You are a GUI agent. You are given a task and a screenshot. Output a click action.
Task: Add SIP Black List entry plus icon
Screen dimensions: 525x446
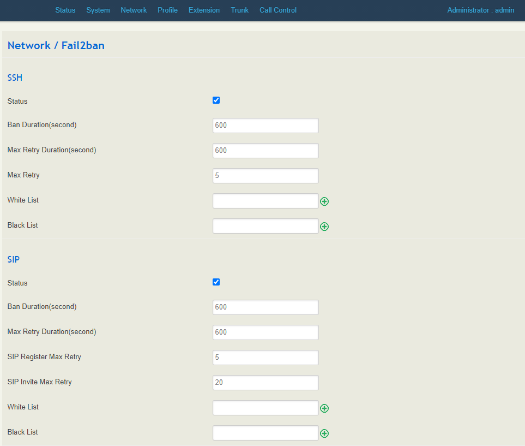tap(324, 433)
